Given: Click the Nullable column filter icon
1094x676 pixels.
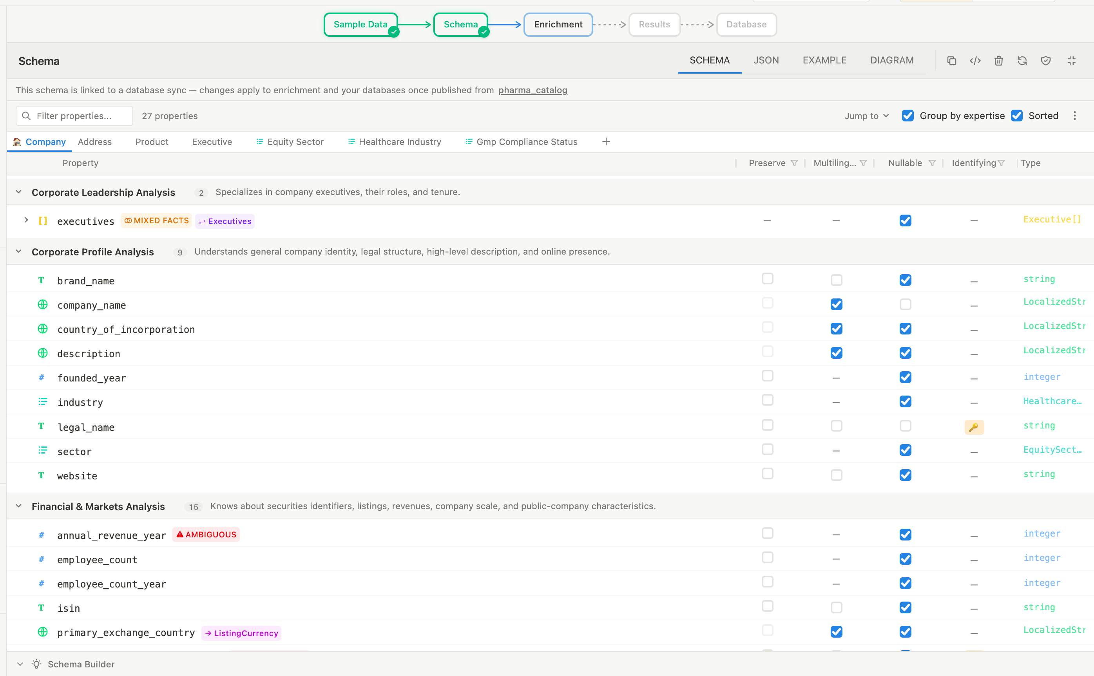Looking at the screenshot, I should pyautogui.click(x=932, y=163).
